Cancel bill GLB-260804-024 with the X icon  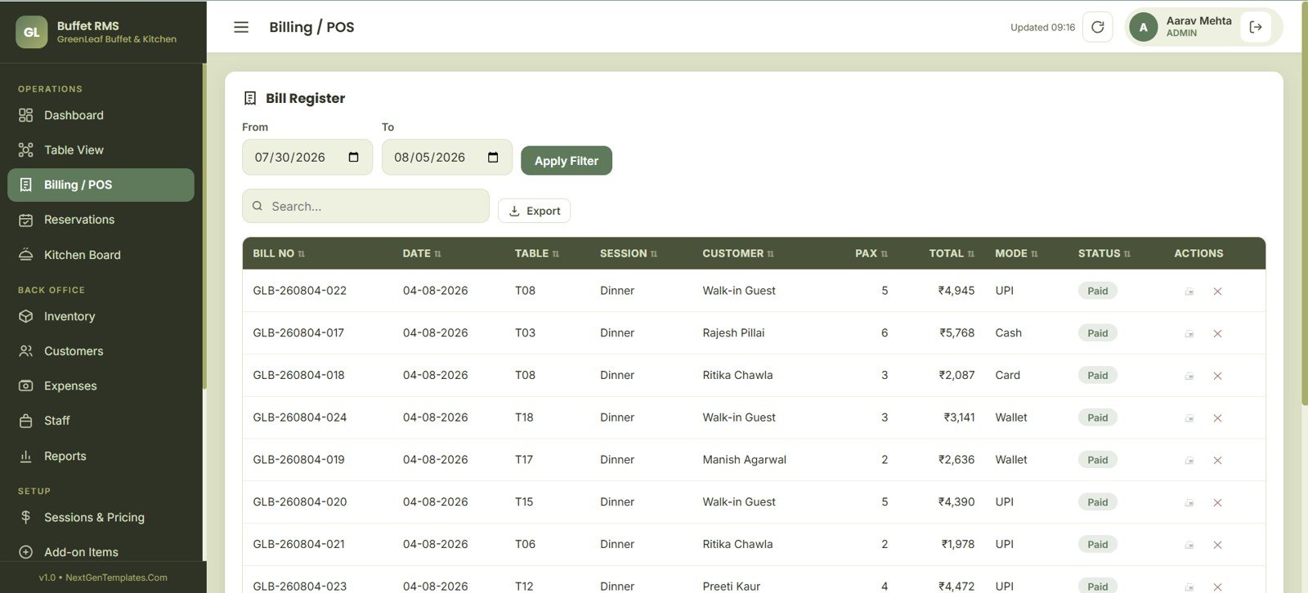1217,418
